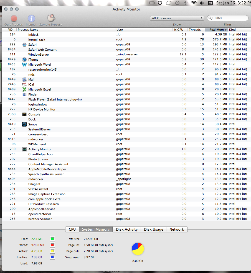Sort by PID column header

click(9, 30)
